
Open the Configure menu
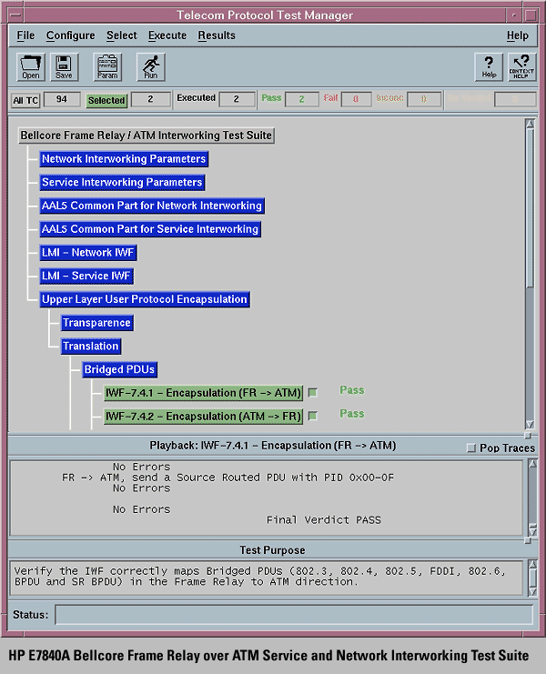(70, 35)
